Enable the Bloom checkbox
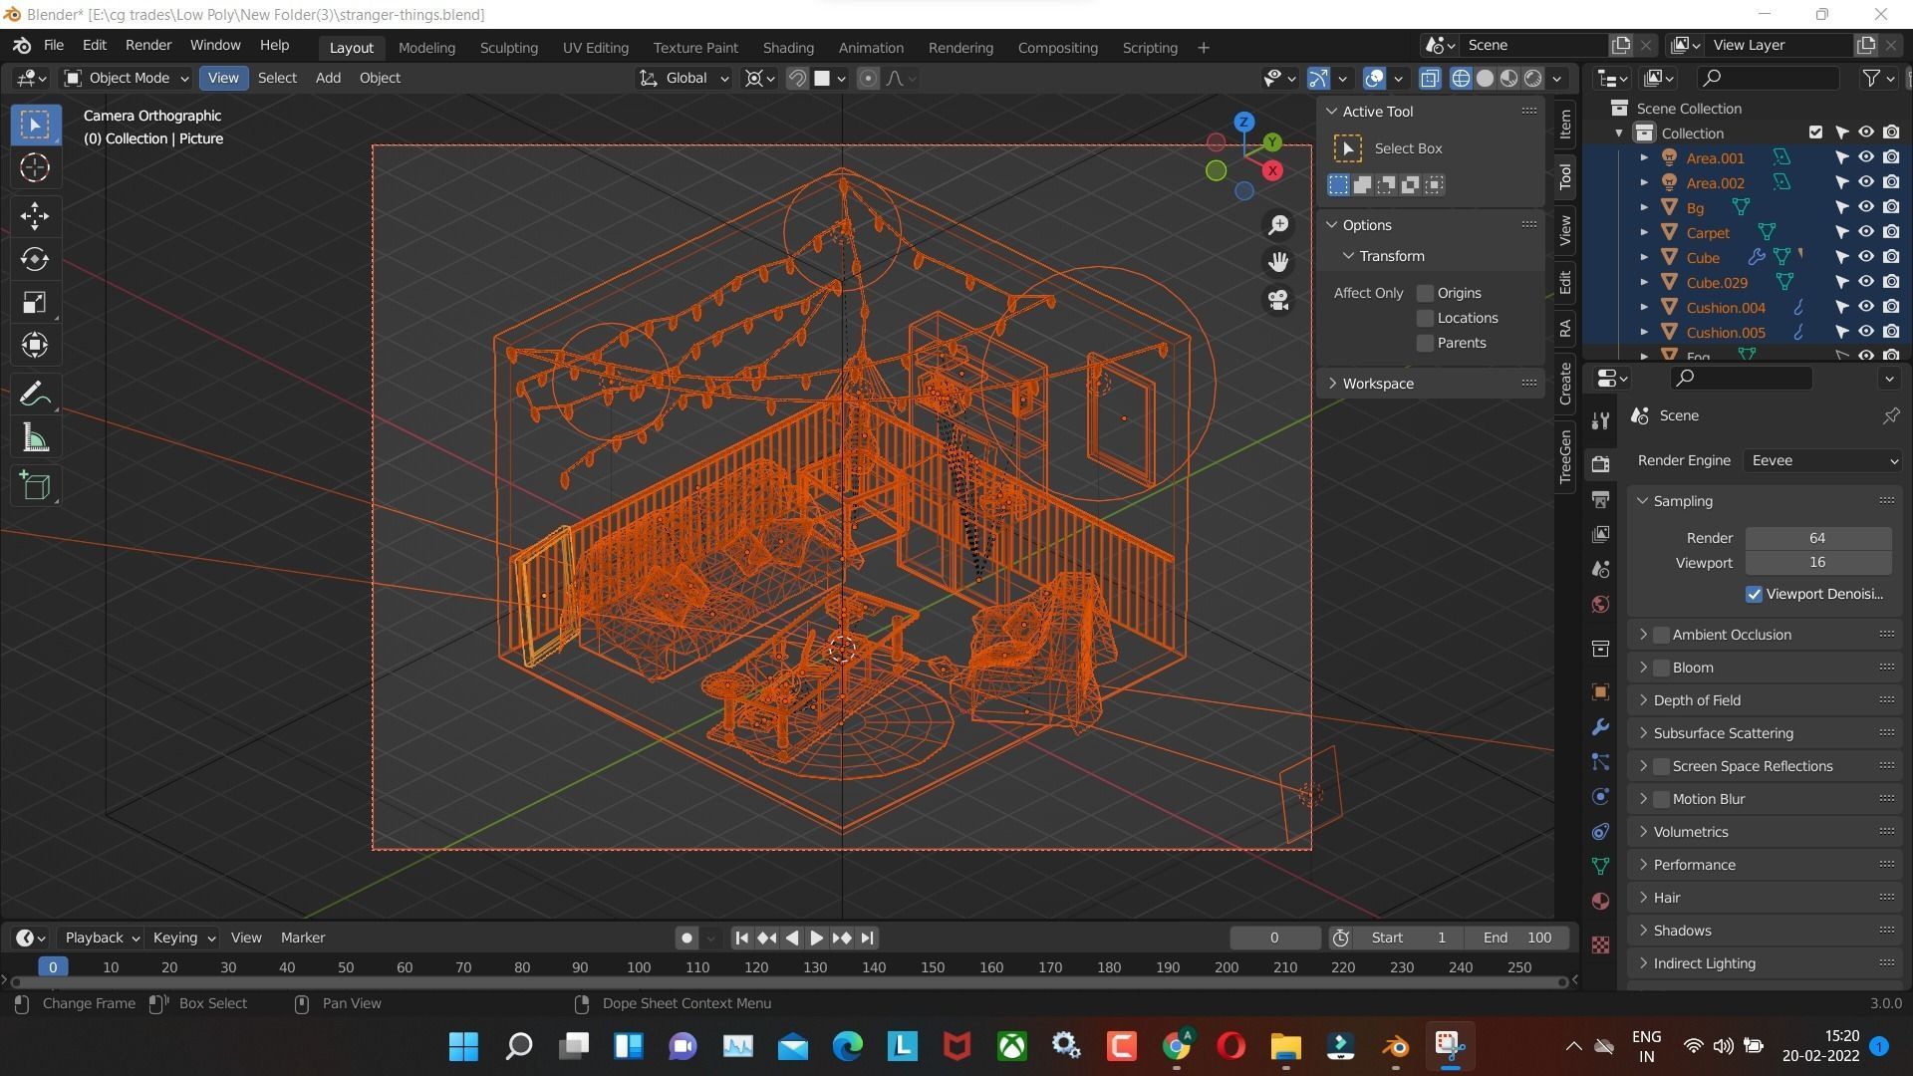This screenshot has width=1913, height=1076. click(1661, 668)
